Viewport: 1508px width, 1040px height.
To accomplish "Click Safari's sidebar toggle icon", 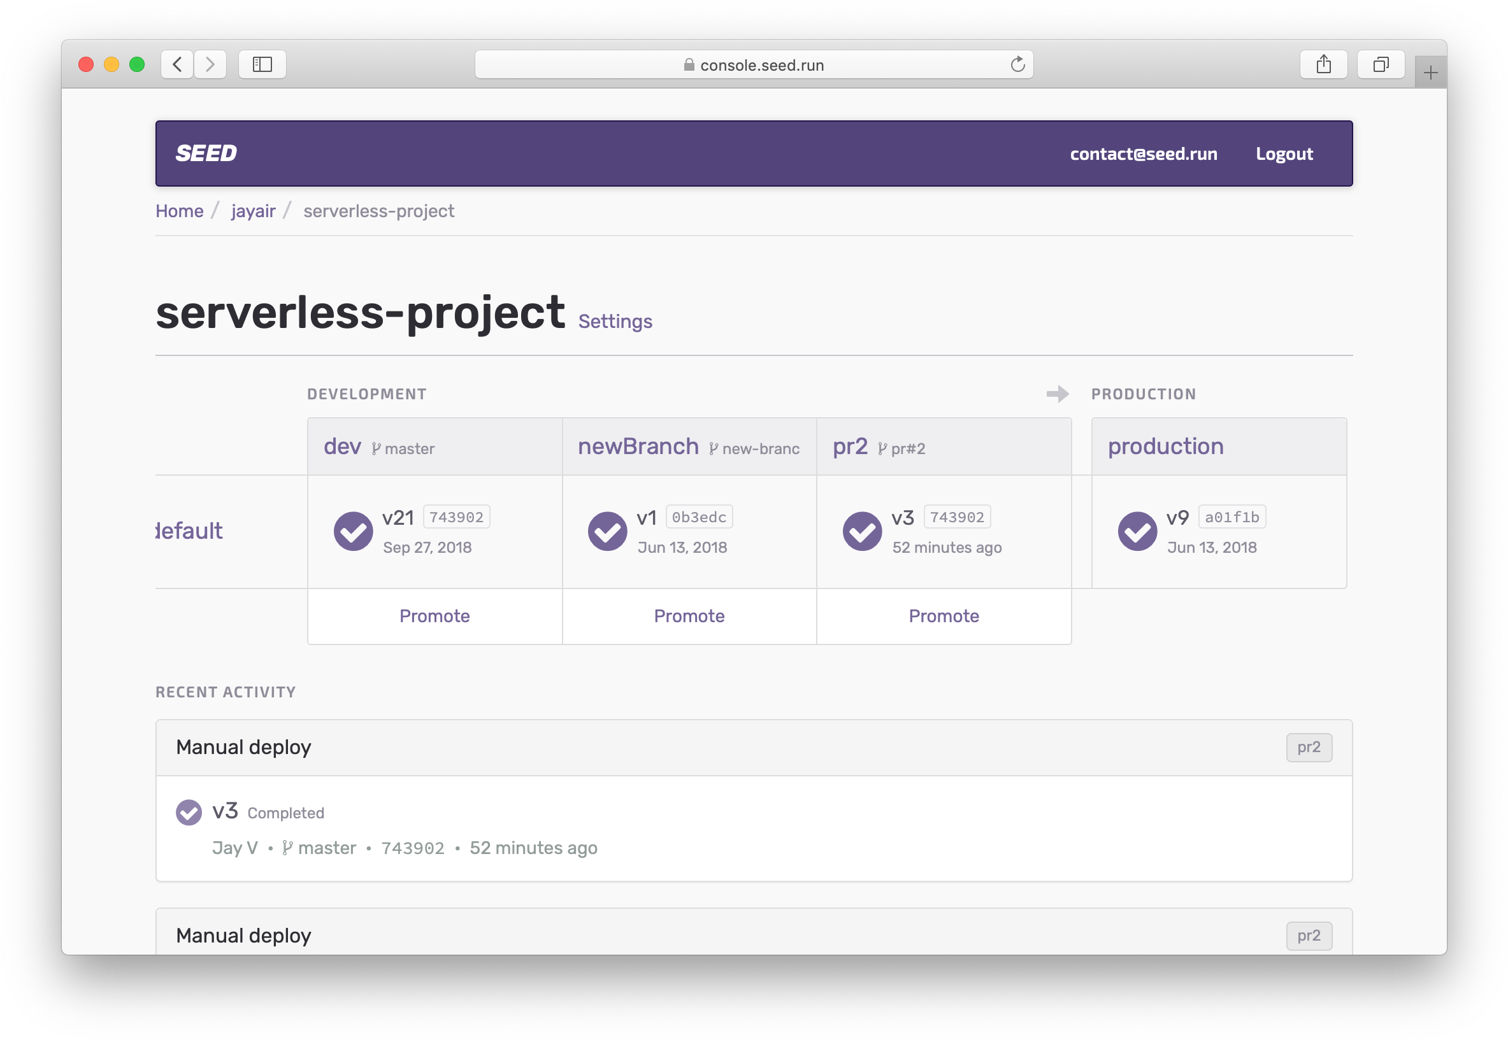I will pos(262,64).
